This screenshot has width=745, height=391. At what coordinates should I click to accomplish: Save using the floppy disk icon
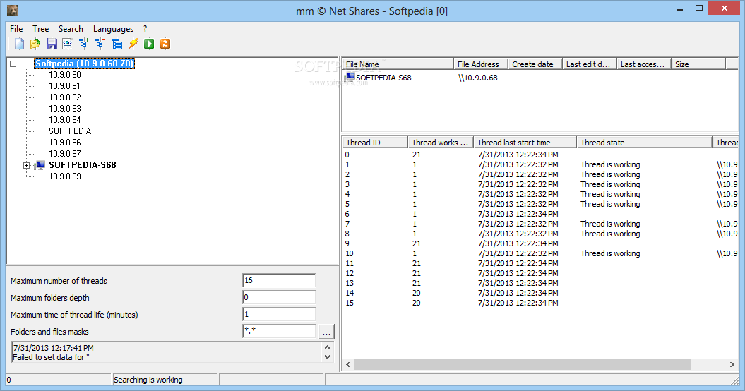pyautogui.click(x=52, y=44)
